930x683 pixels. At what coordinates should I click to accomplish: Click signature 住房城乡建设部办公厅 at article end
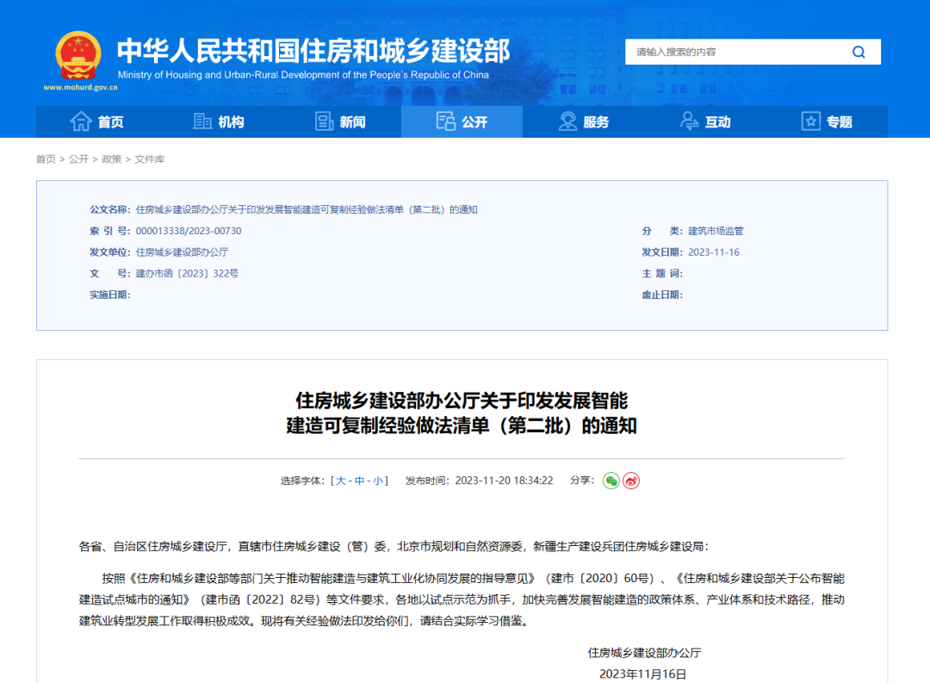645,653
